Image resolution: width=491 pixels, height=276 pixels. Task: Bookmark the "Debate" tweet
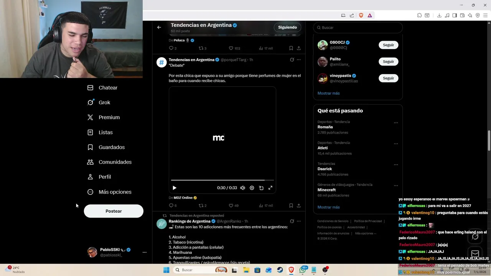tap(291, 205)
